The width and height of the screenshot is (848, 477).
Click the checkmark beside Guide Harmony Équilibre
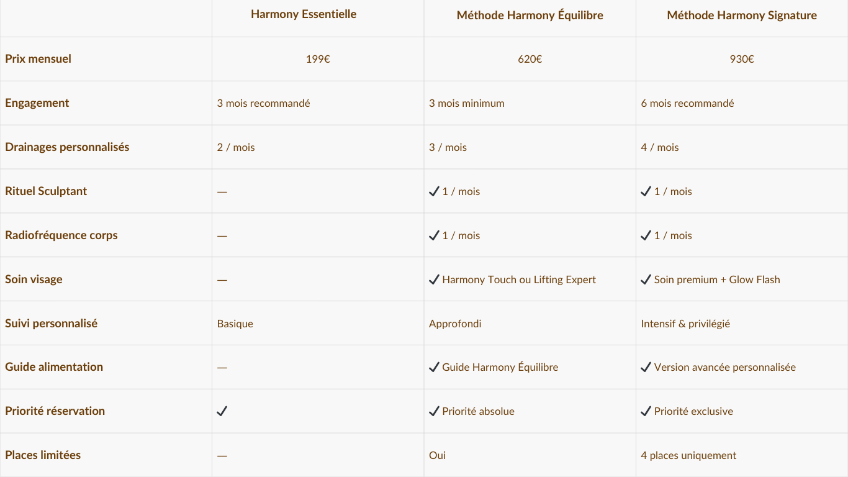pos(435,367)
